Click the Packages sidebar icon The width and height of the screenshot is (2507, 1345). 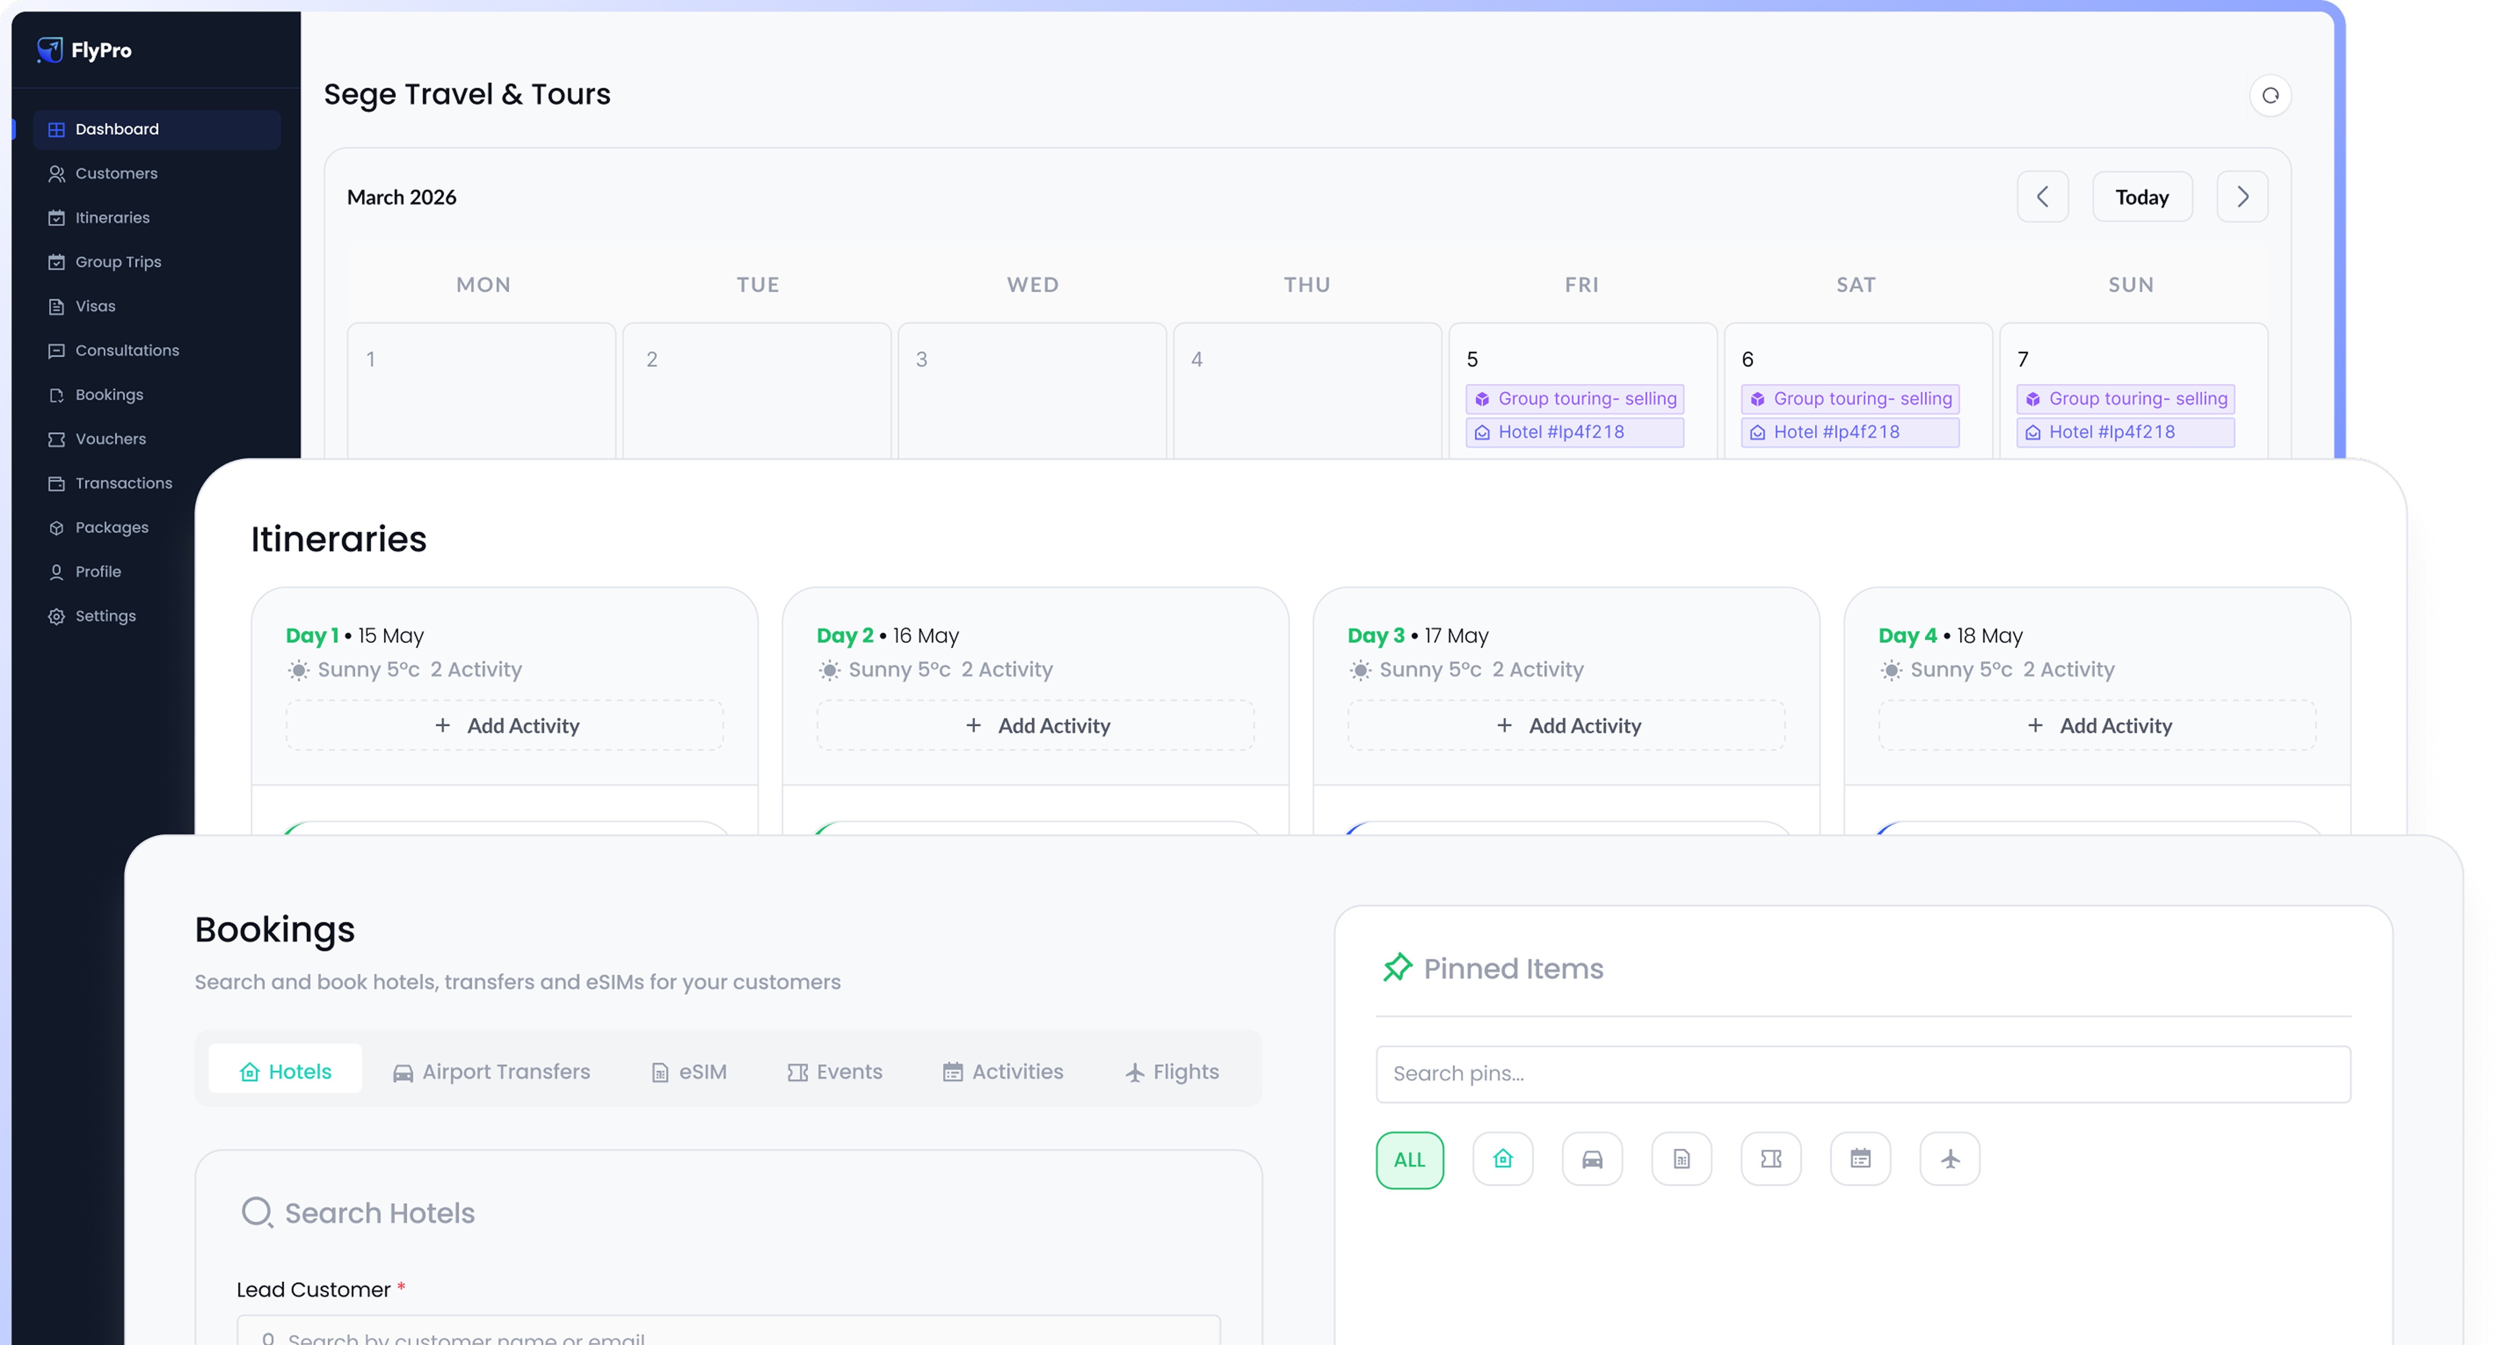click(56, 527)
